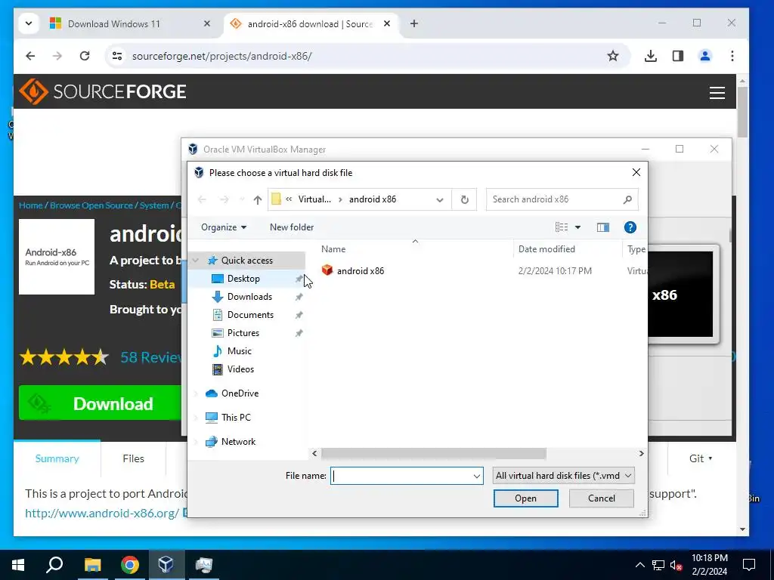The width and height of the screenshot is (774, 580).
Task: Click the search magnifier in file dialog
Action: coord(627,199)
